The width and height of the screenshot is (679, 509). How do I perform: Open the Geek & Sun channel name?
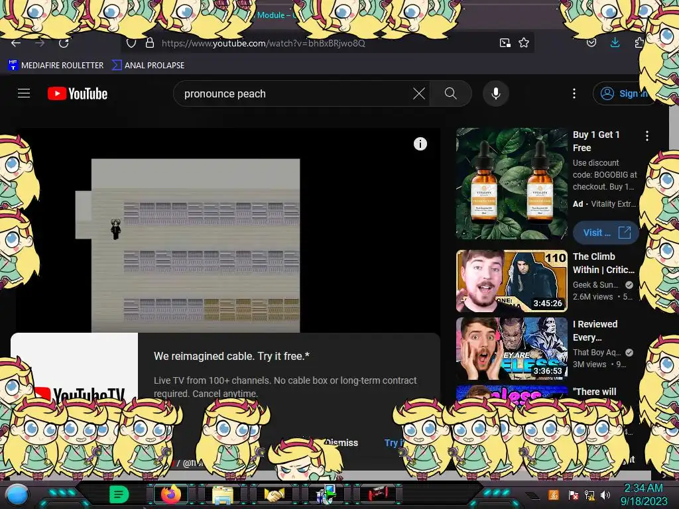pos(596,285)
